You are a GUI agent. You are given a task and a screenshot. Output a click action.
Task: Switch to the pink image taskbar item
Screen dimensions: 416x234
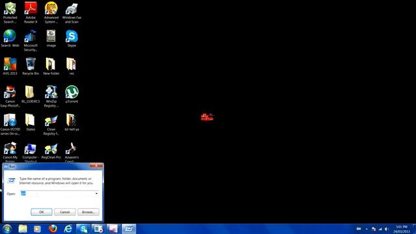[x=113, y=229]
